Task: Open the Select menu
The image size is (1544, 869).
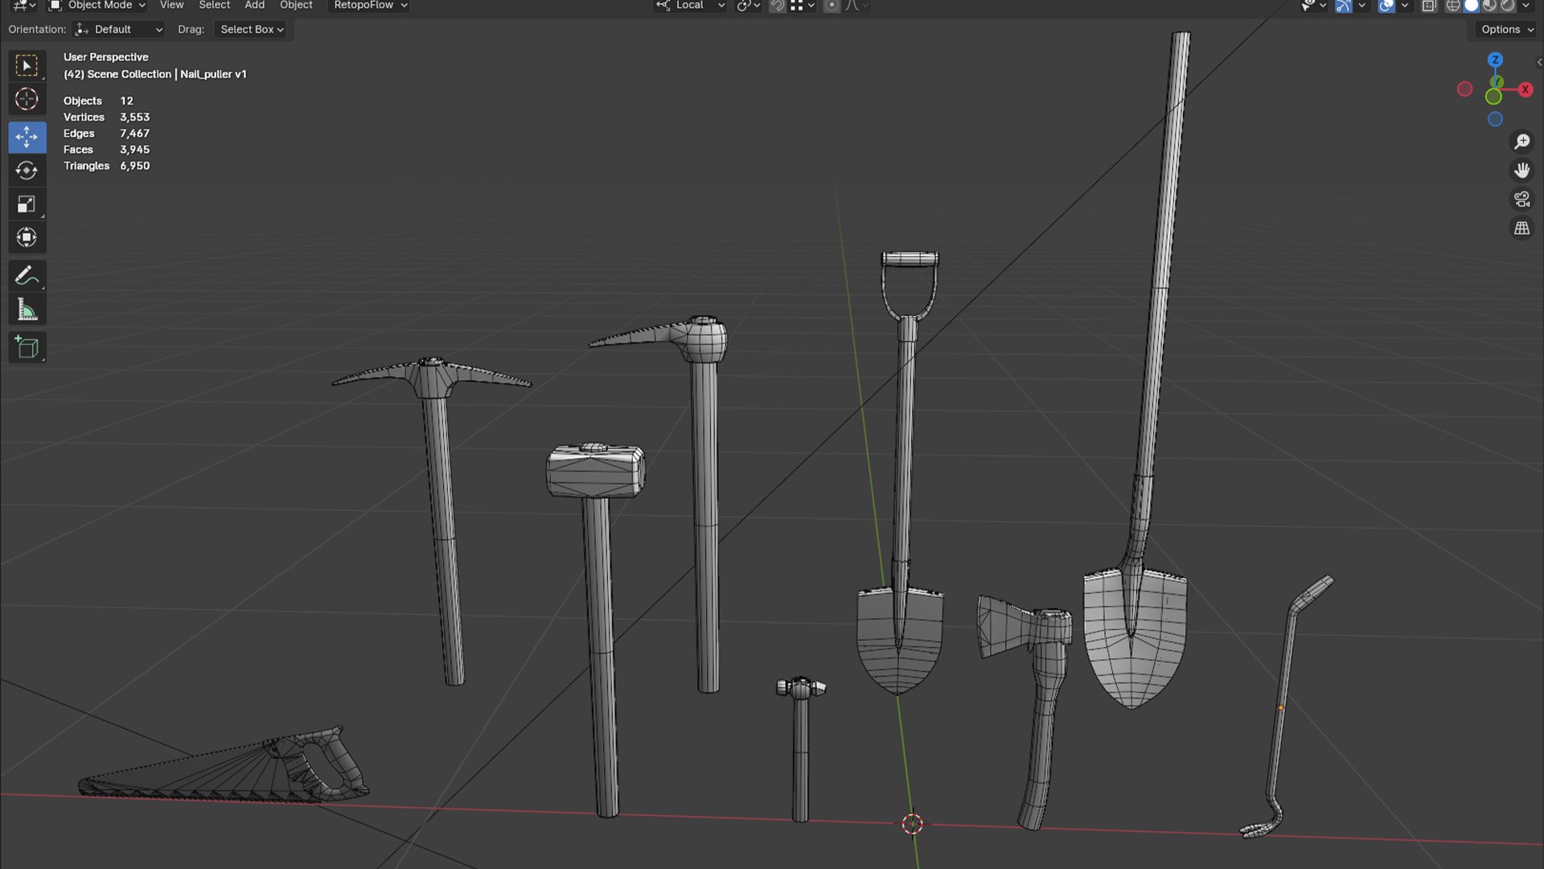Action: [214, 6]
